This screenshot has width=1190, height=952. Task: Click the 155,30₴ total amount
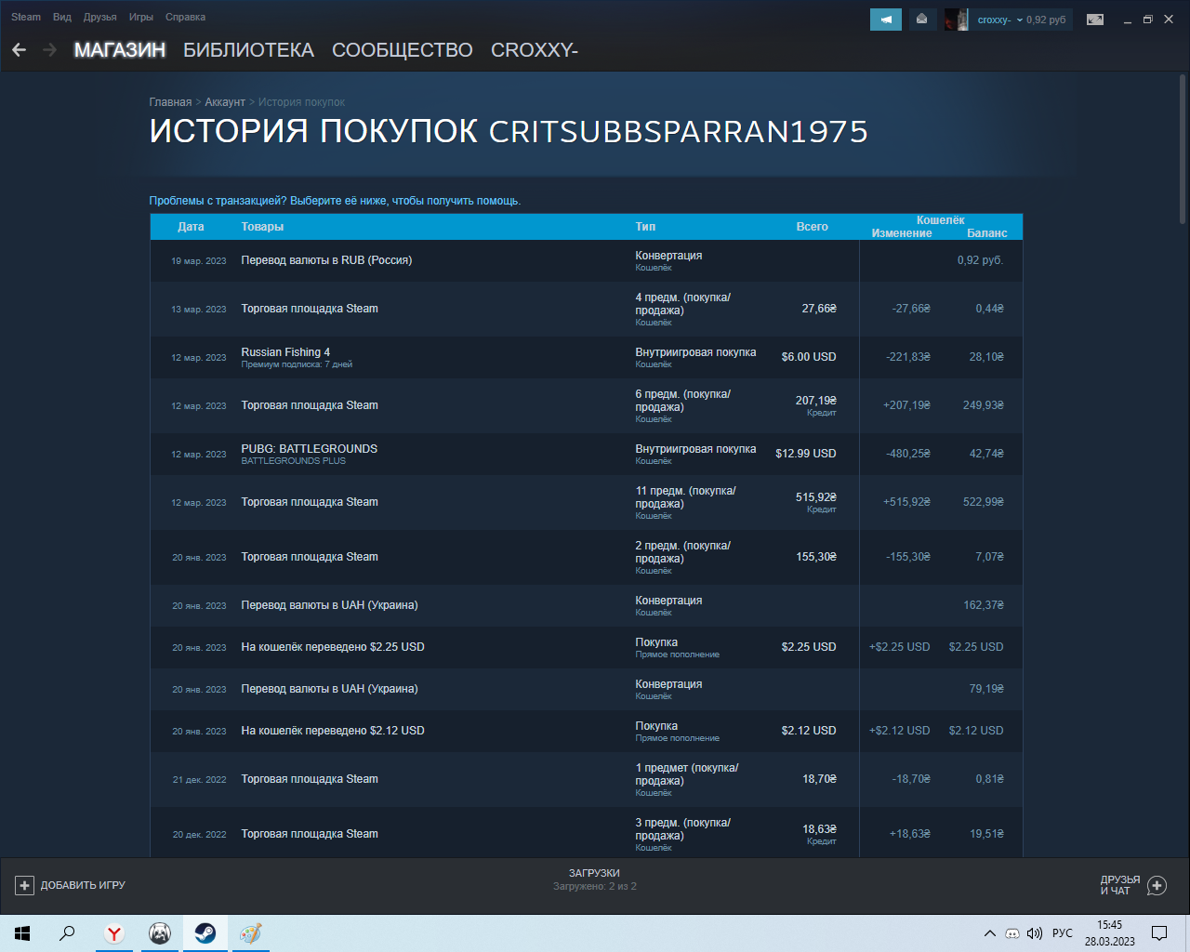(x=815, y=557)
